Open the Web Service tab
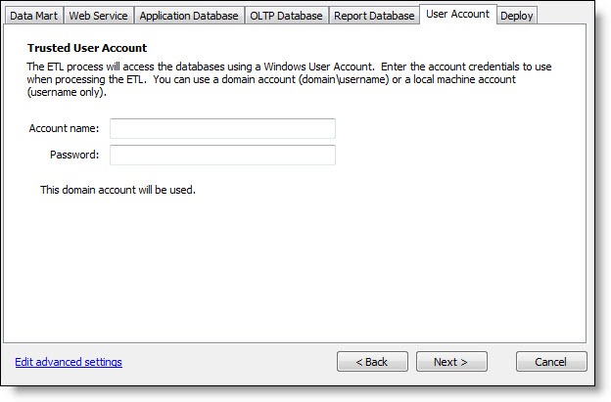Viewport: 611px width, 402px height. tap(98, 16)
